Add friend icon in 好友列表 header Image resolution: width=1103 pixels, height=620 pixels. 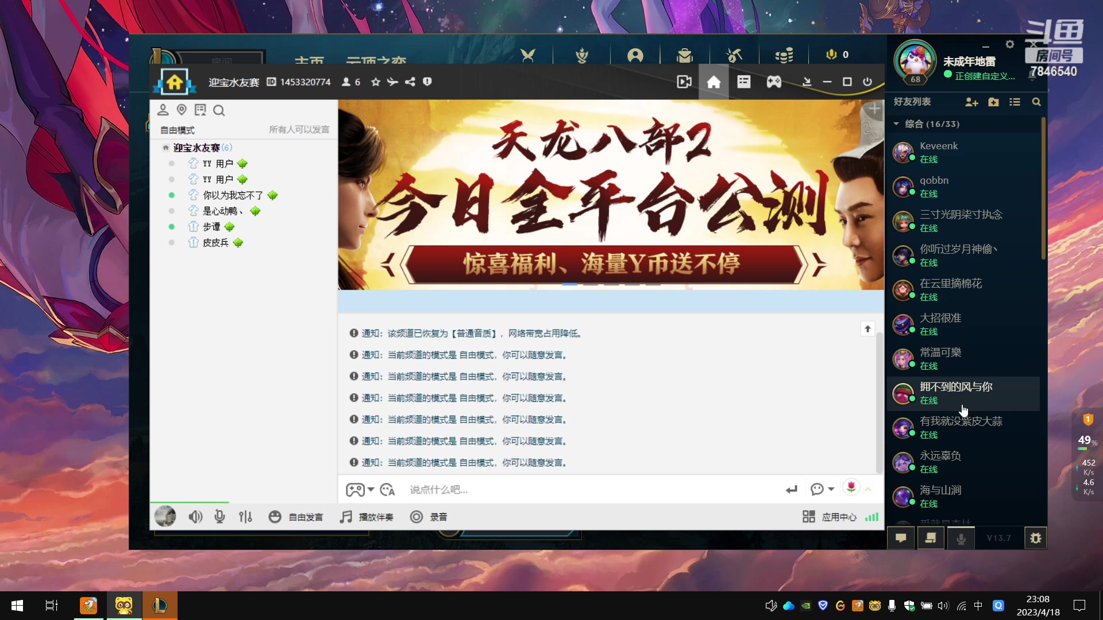[971, 102]
